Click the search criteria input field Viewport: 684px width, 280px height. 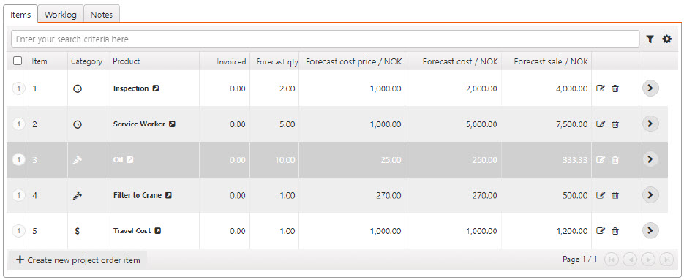pos(326,39)
